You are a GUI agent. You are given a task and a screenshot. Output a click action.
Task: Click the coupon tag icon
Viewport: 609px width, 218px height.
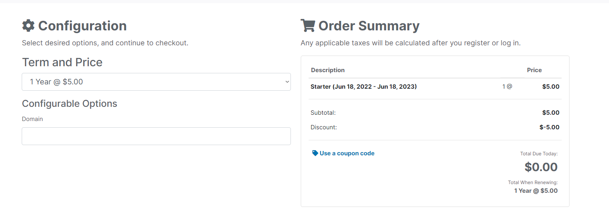point(315,153)
